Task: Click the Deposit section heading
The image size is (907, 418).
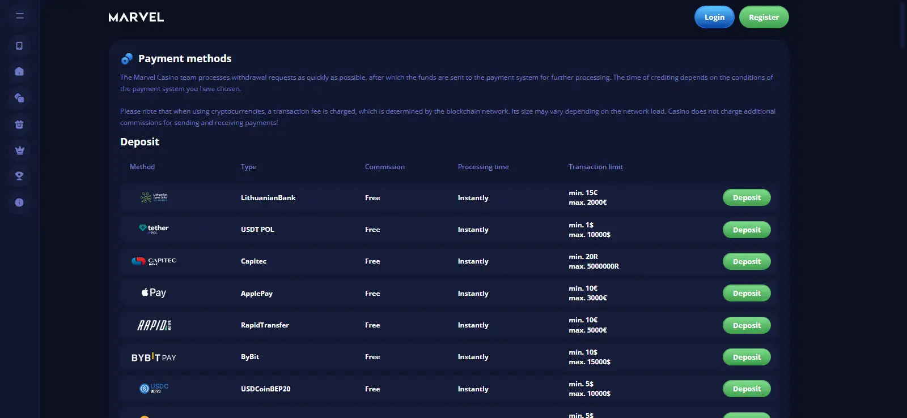Action: coord(139,142)
